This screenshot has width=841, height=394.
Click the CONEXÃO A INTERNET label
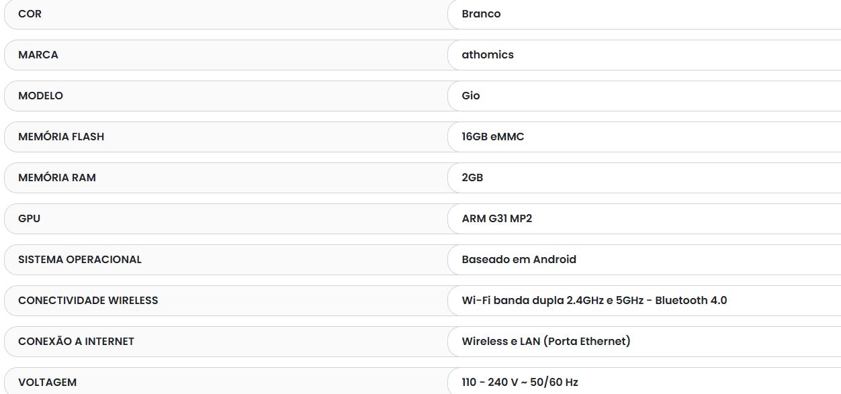click(76, 342)
